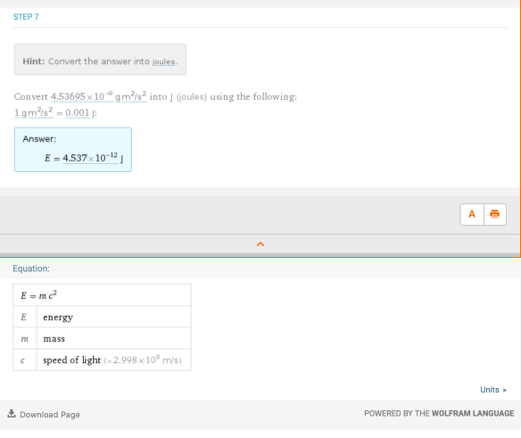Open the Download Page link
Image resolution: width=521 pixels, height=438 pixels.
pyautogui.click(x=50, y=415)
